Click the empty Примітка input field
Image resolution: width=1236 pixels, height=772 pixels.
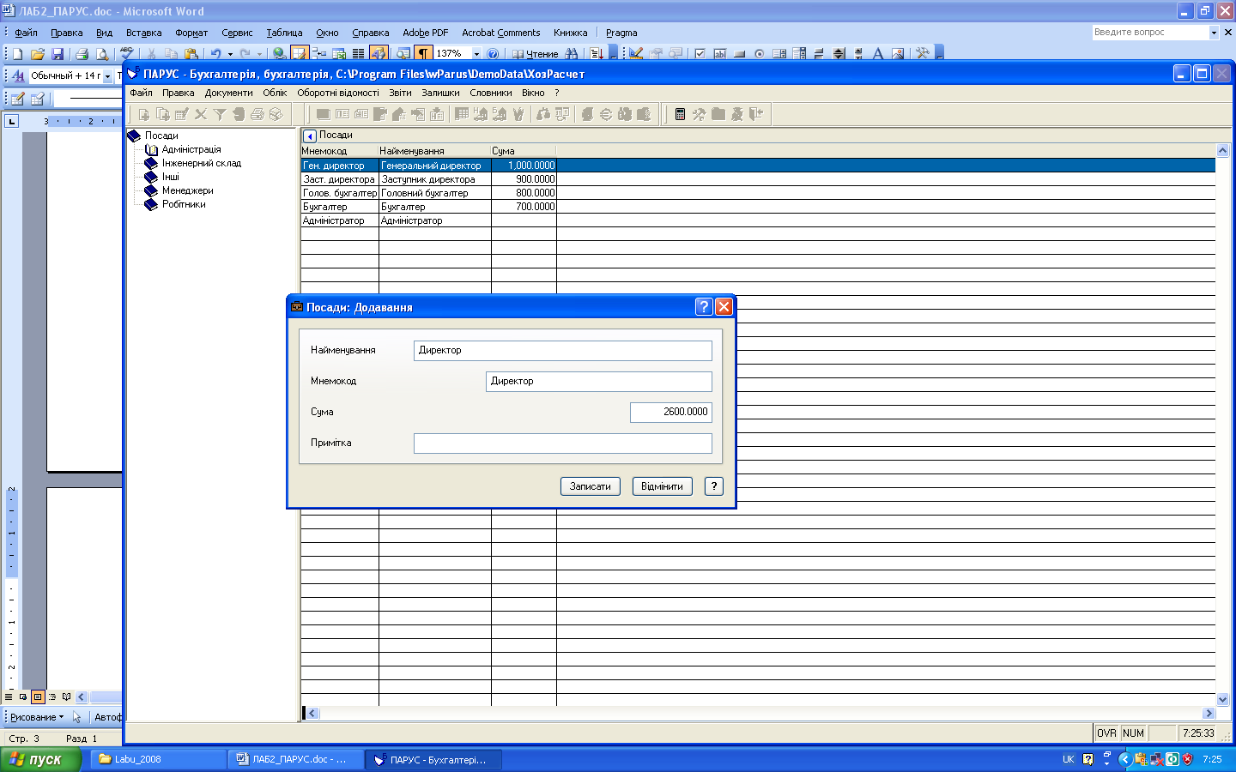coord(563,443)
